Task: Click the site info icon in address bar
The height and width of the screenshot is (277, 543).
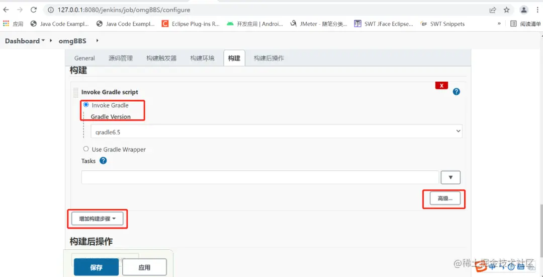Action: click(x=51, y=10)
